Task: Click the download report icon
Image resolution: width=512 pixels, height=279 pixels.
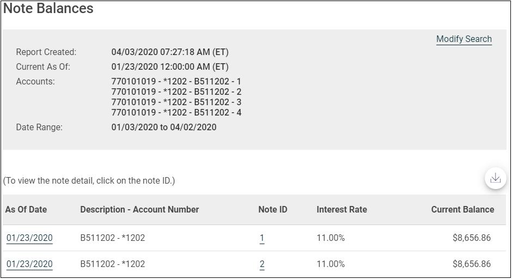Action: click(x=495, y=178)
